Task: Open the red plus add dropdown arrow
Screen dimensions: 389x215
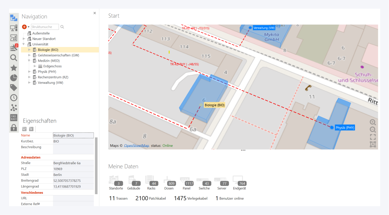Action: click(x=29, y=27)
